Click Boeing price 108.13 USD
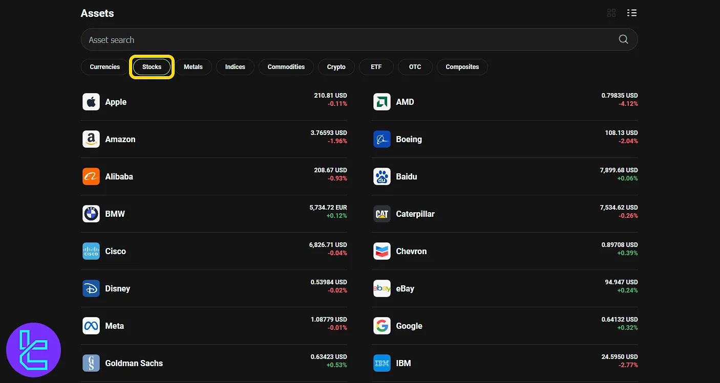 point(621,133)
